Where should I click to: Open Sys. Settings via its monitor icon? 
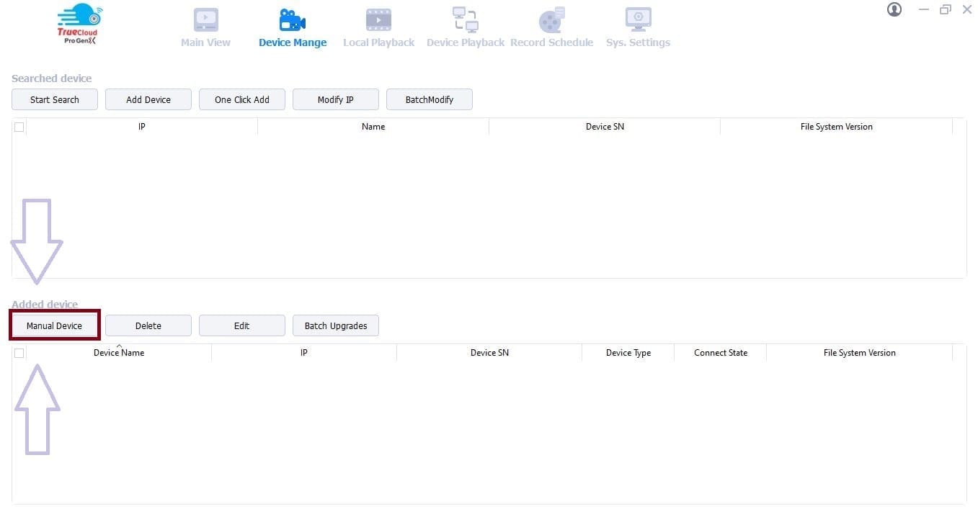click(637, 19)
